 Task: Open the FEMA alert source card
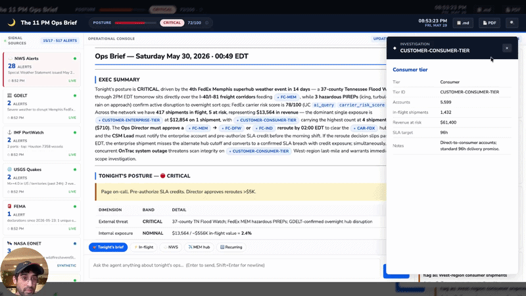tap(41, 217)
